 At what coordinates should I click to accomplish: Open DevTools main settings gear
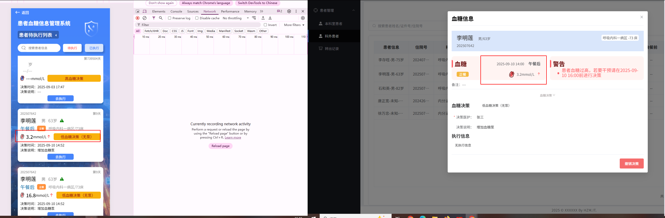tap(289, 11)
